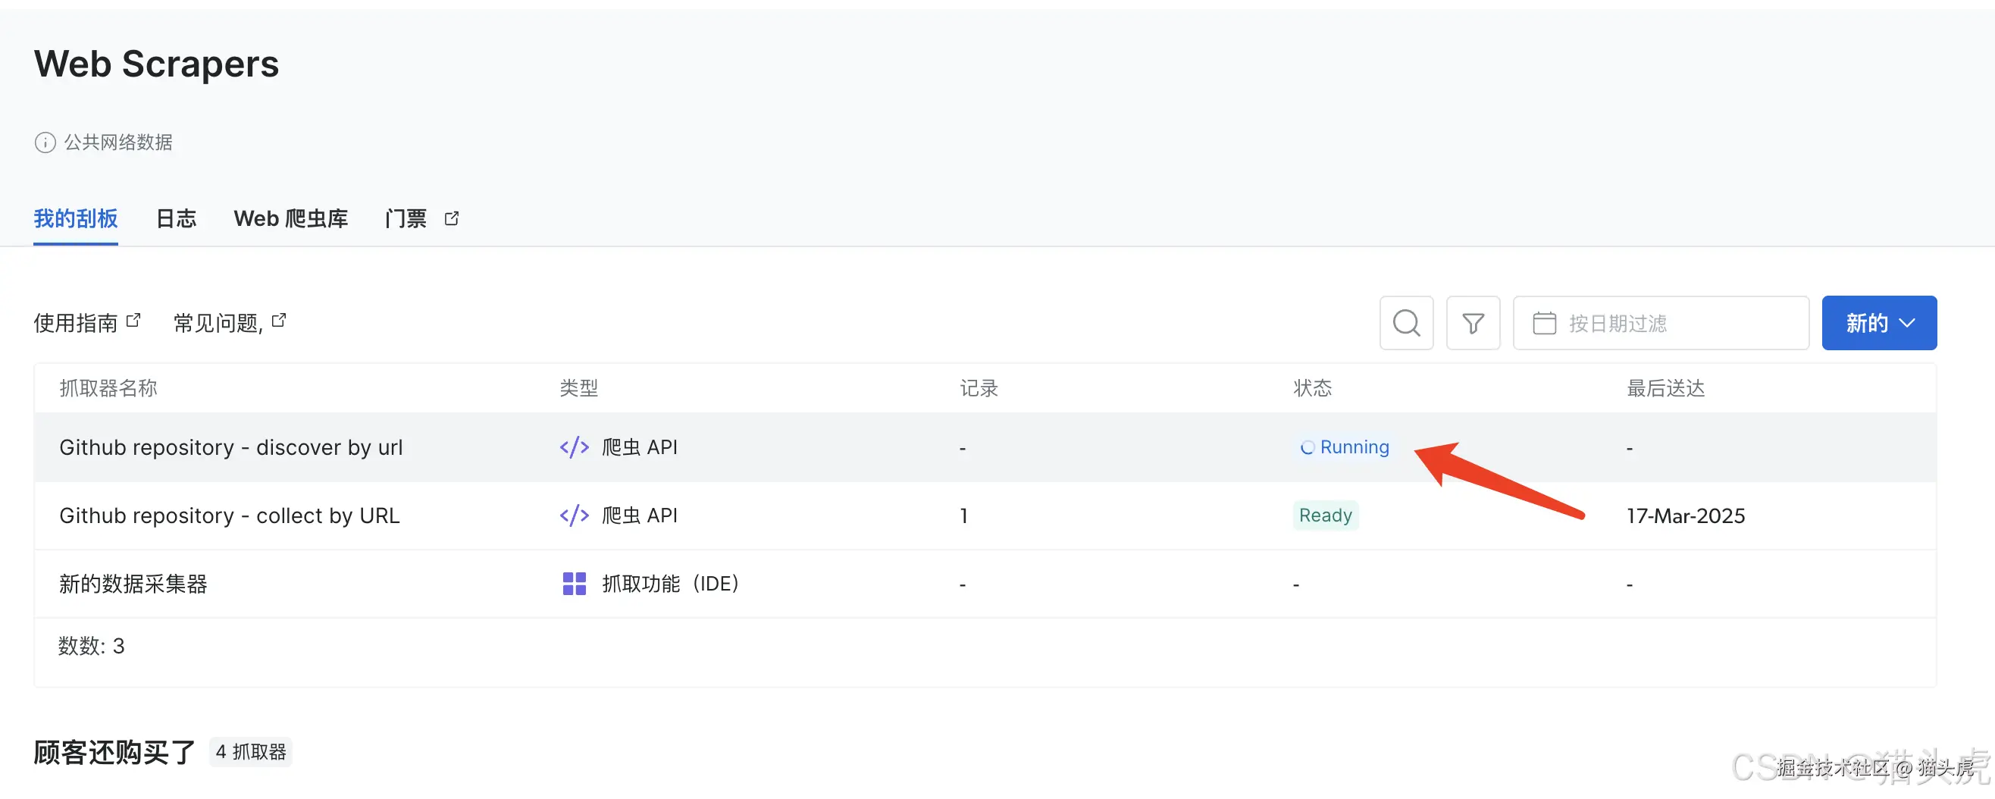Click the external link icon next to 门票
Image resolution: width=1995 pixels, height=799 pixels.
pyautogui.click(x=452, y=218)
